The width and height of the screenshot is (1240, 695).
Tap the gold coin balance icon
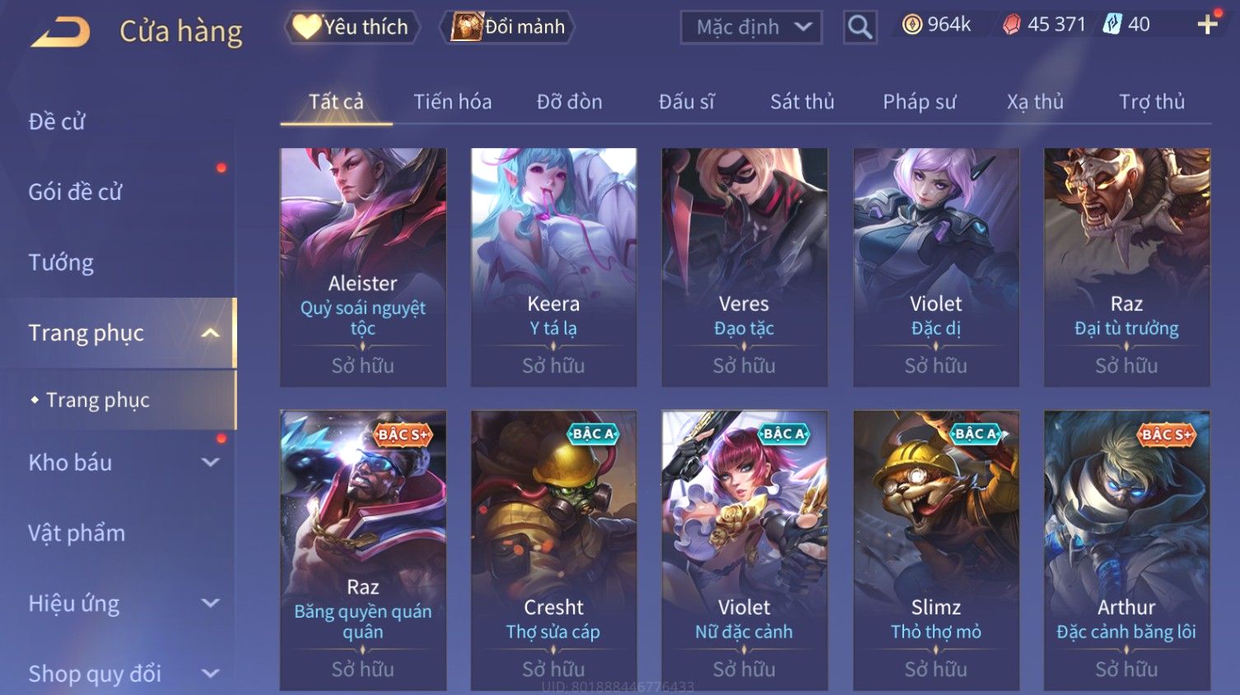(911, 25)
